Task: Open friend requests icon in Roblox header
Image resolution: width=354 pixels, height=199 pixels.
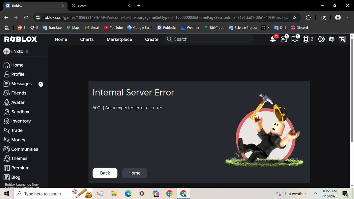Action: pos(284,39)
